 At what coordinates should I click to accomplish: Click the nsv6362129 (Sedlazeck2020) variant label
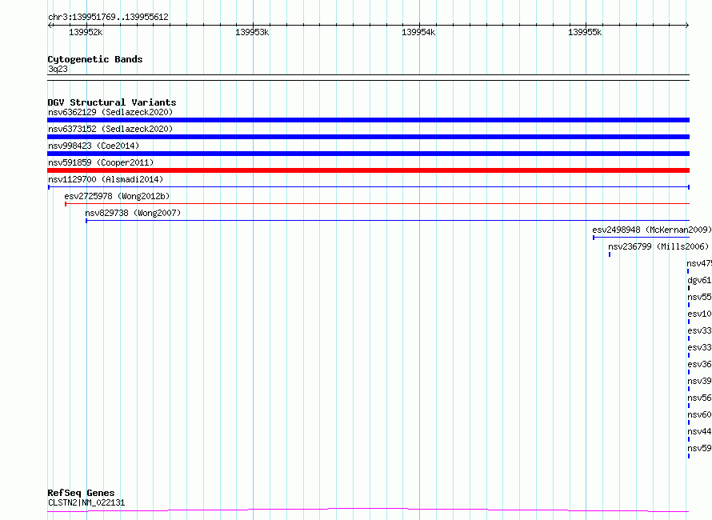pos(110,112)
